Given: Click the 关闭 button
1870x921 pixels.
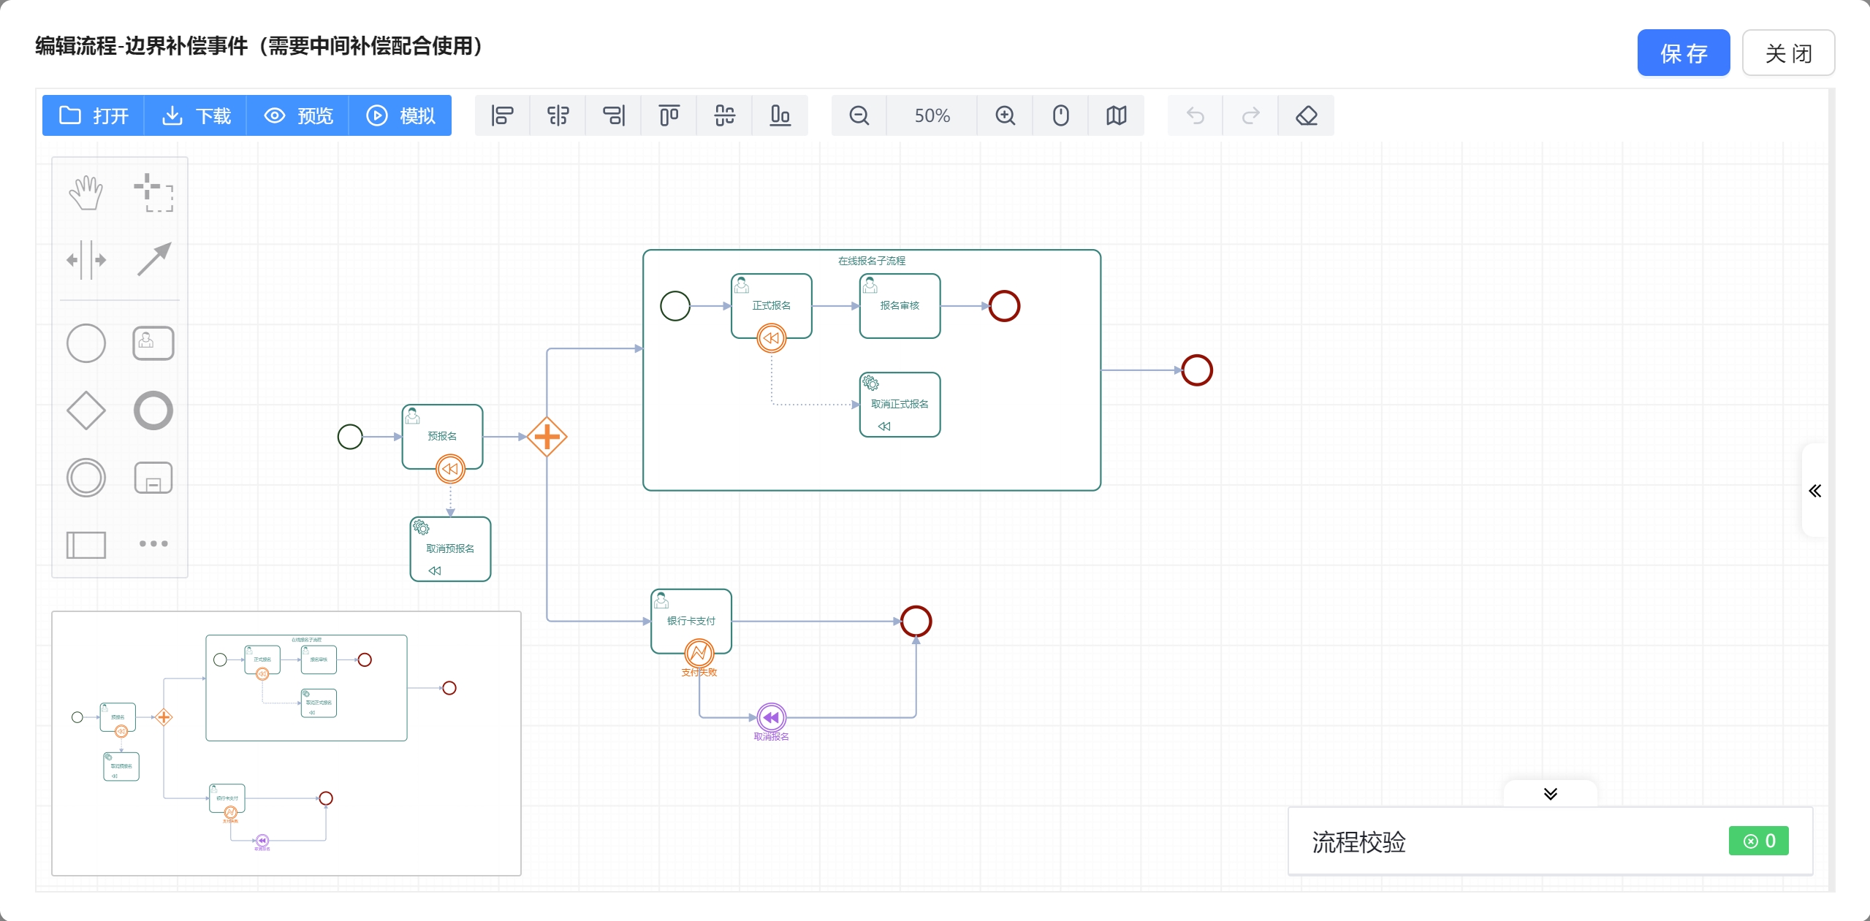Looking at the screenshot, I should click(x=1787, y=53).
